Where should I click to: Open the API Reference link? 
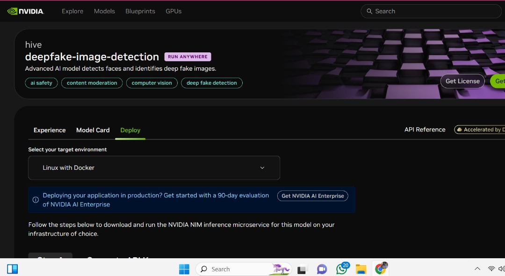(x=425, y=130)
